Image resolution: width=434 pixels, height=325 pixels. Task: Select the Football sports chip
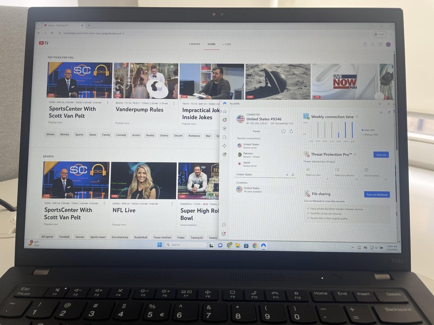[64, 237]
